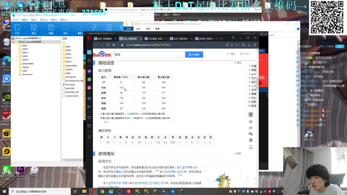Viewport: 347px width, 195px height.
Task: Open Chrome from the Windows taskbar
Action: coord(102,191)
